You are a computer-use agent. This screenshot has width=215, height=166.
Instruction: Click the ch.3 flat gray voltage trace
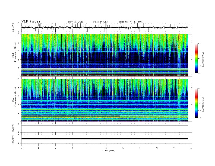tap(105, 126)
